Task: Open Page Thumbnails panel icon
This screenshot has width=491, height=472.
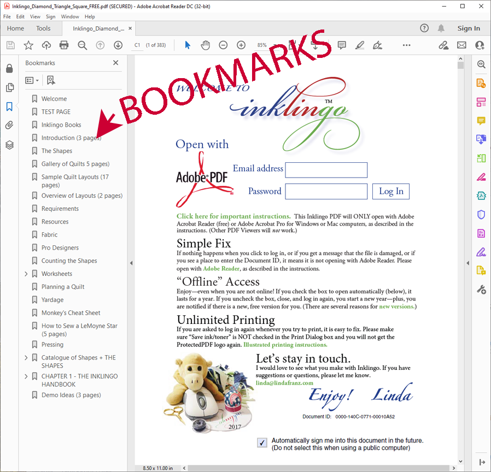Action: click(10, 87)
